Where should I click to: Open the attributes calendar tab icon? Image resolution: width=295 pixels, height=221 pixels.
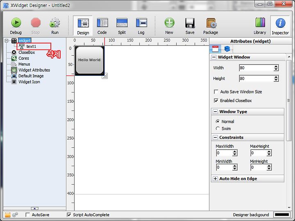pyautogui.click(x=215, y=49)
